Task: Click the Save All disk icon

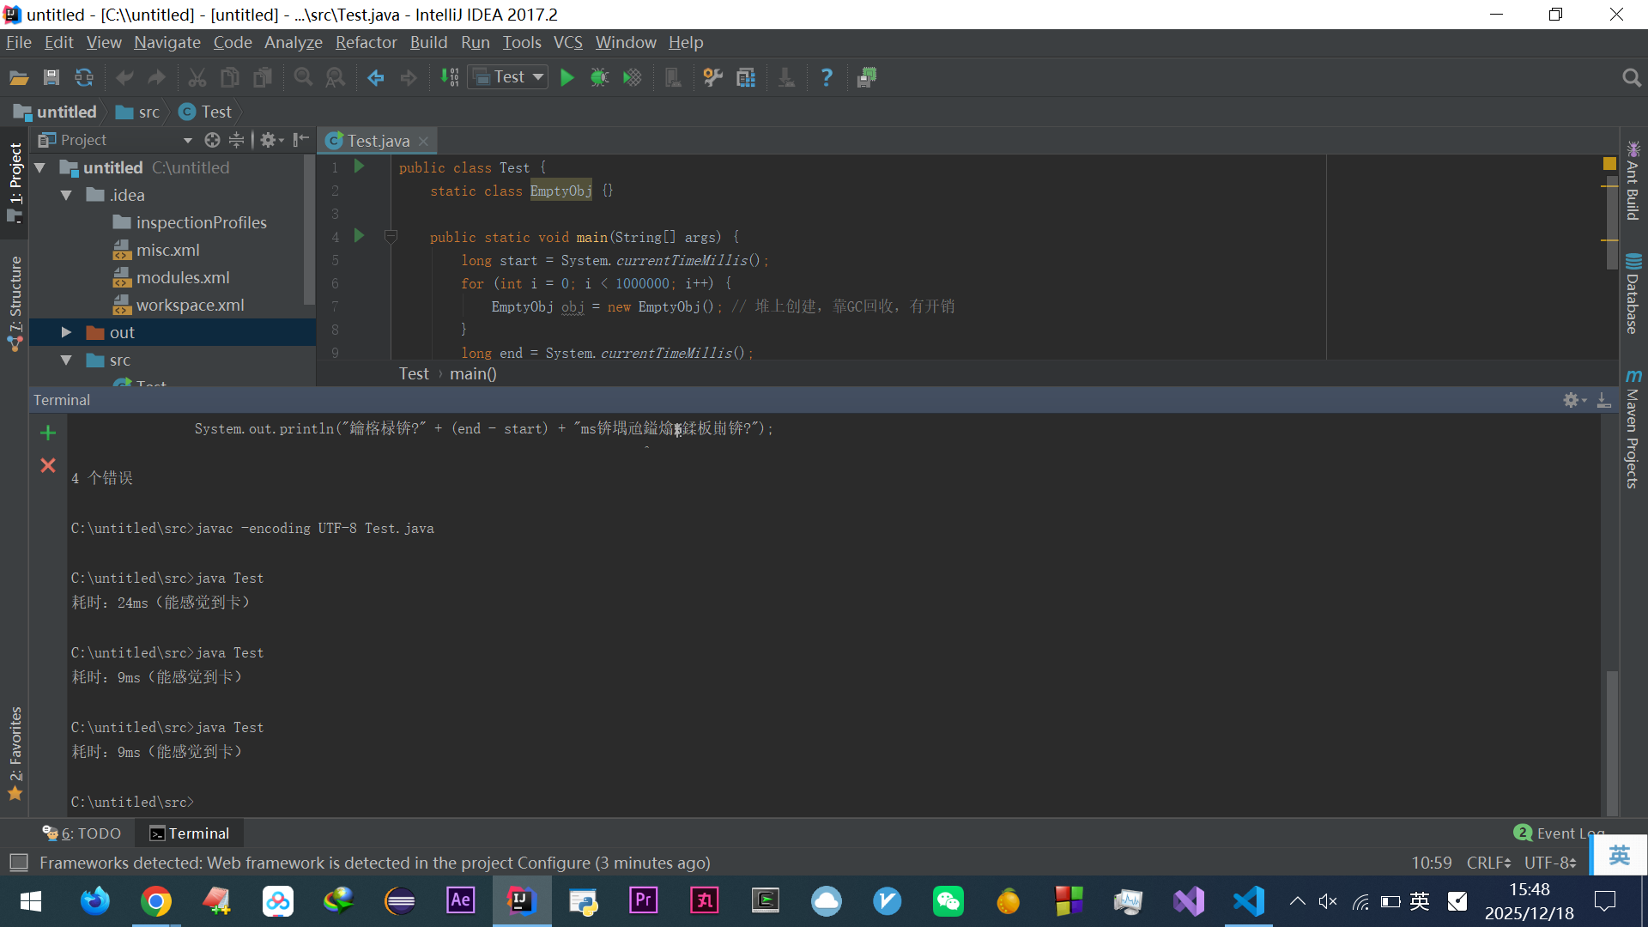Action: click(x=51, y=78)
